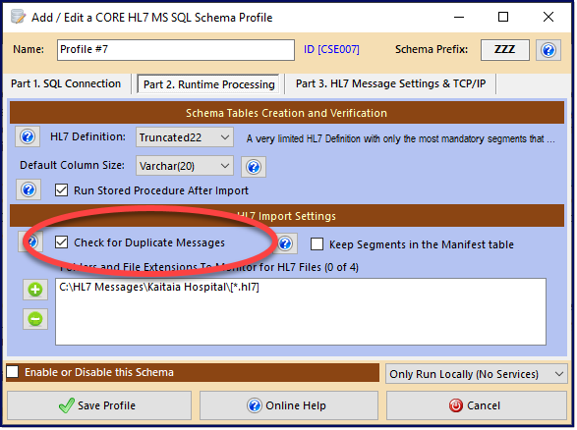Click the Cancel button

click(x=476, y=405)
